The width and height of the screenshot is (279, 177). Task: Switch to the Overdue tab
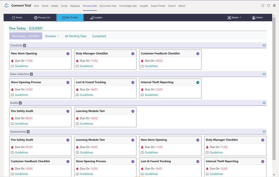[52, 36]
